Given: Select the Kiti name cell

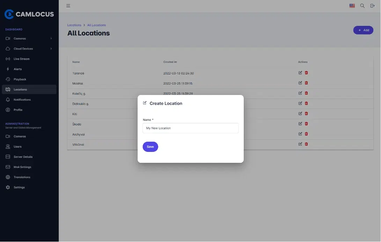Looking at the screenshot, I should tap(75, 114).
